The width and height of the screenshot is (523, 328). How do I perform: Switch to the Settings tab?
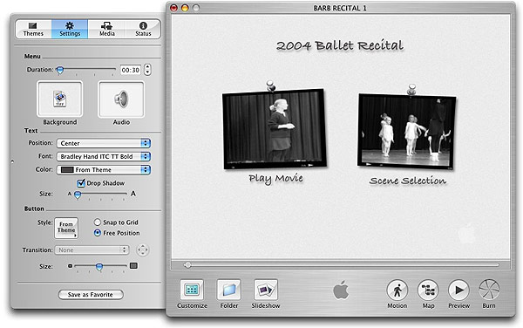click(70, 29)
